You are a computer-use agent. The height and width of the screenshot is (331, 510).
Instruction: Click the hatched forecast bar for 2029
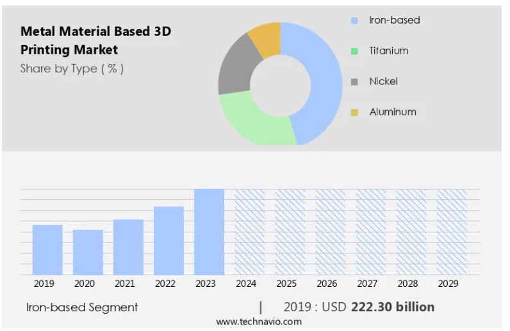tap(452, 232)
